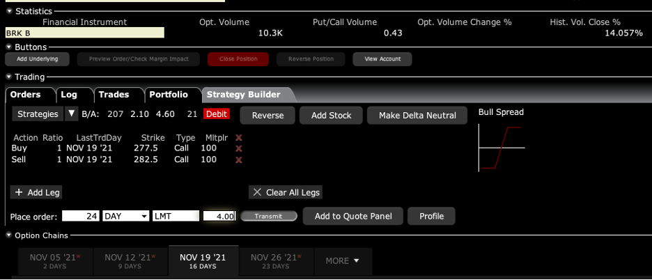Screen dimensions: 652x280
Task: Collapse the Buttons section
Action: pyautogui.click(x=9, y=47)
